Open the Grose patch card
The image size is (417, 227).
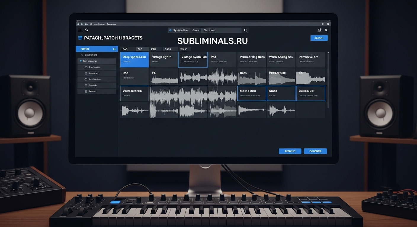pos(281,93)
